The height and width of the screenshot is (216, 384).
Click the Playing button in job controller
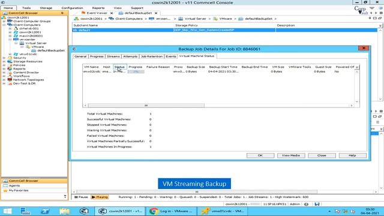pos(100,197)
